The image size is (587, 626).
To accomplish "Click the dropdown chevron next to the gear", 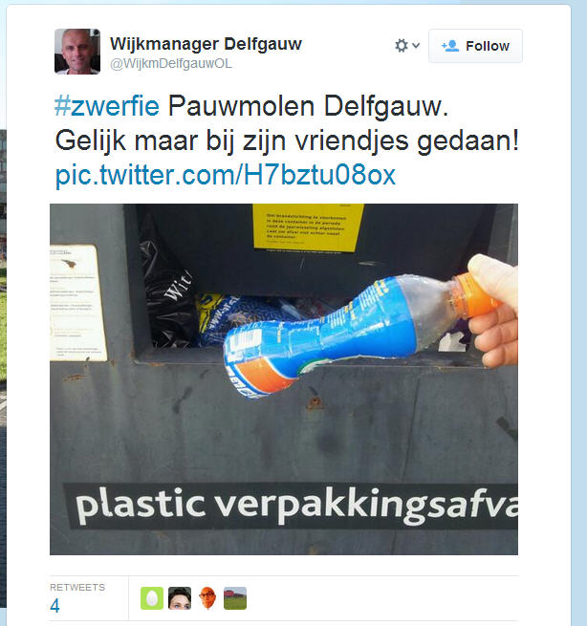I will pyautogui.click(x=416, y=46).
